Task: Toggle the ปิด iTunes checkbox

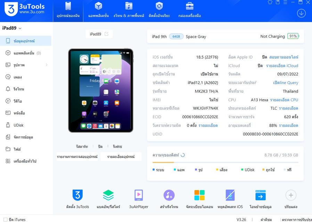Action: pos(5,220)
